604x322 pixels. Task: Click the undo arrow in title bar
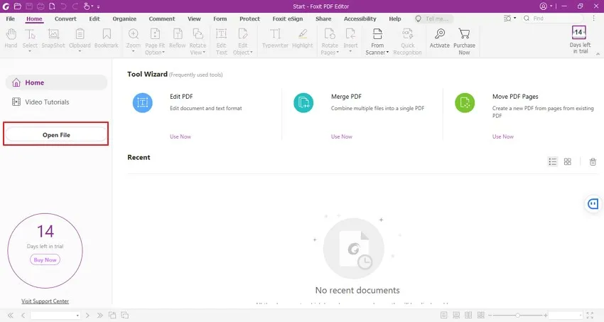63,6
